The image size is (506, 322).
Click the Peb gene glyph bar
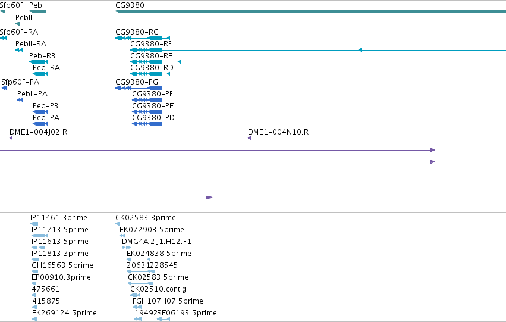coord(37,11)
